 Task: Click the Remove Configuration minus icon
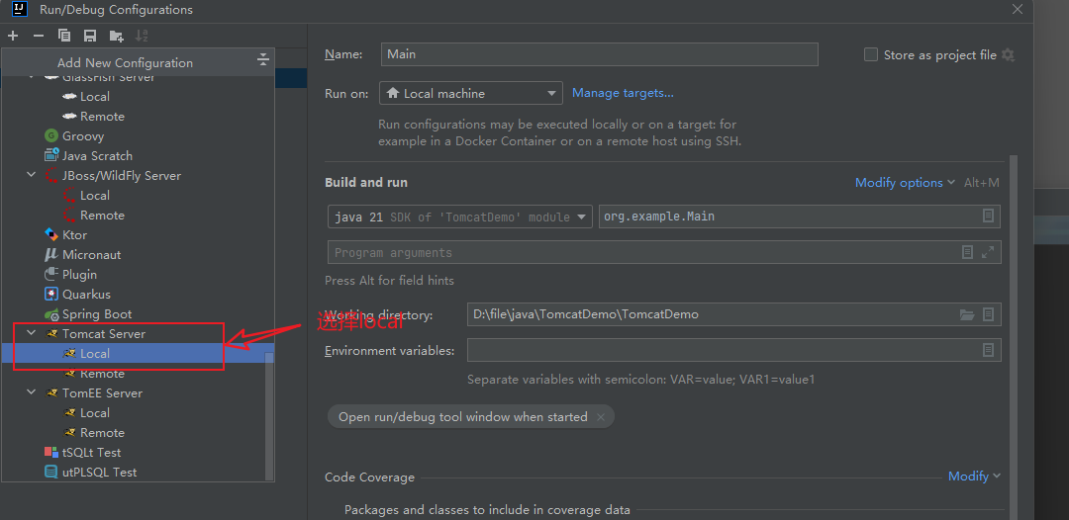(x=39, y=36)
